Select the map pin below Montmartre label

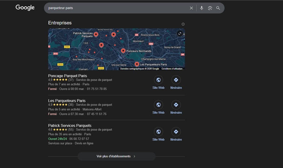click(114, 34)
